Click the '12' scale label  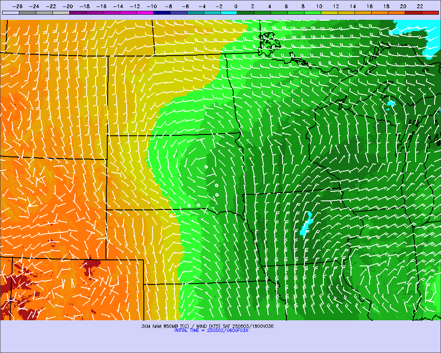pos(336,6)
